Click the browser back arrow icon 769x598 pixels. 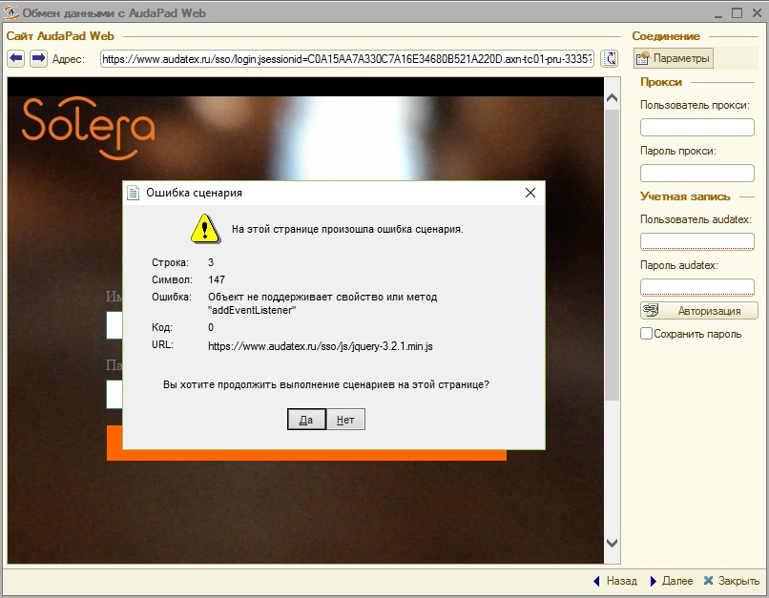click(x=16, y=59)
